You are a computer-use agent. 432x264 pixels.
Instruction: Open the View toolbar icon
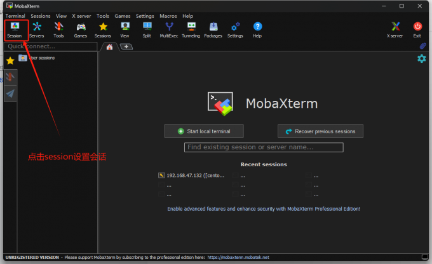125,30
